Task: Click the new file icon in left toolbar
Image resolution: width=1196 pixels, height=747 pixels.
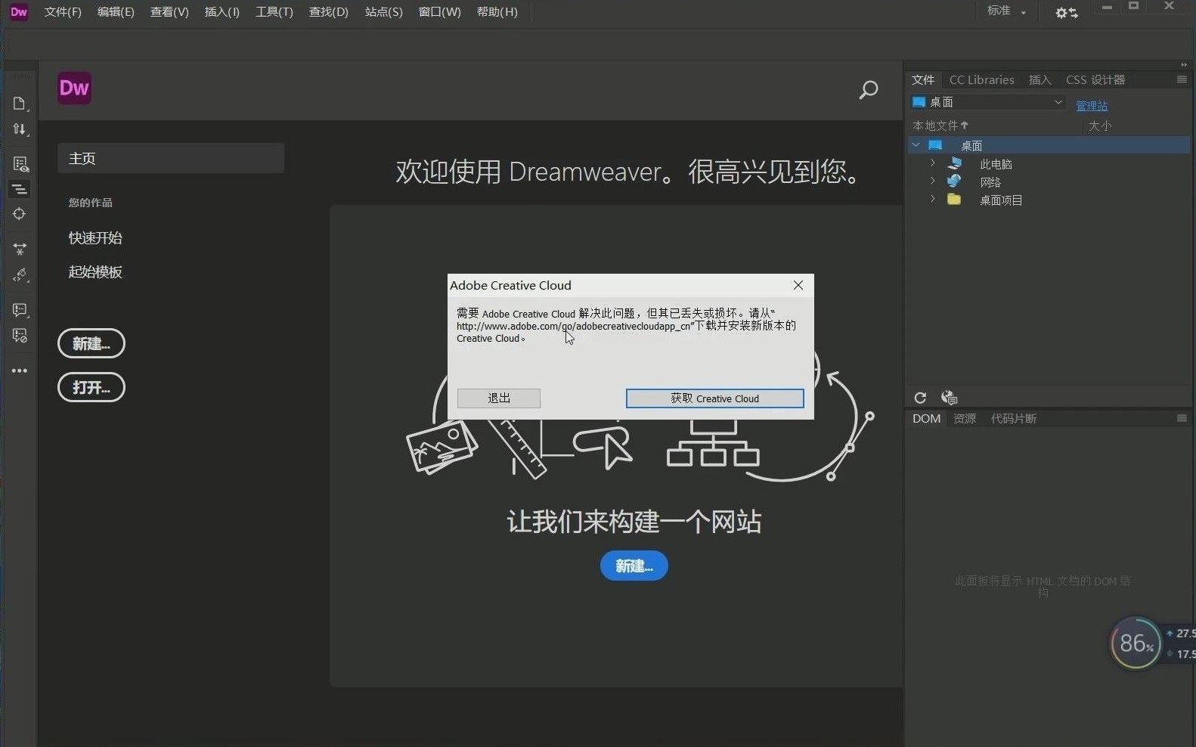Action: coord(20,104)
